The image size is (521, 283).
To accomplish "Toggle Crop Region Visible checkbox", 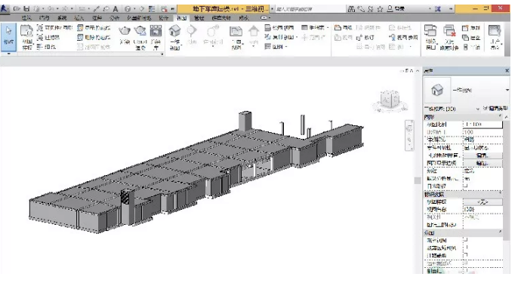I will (x=466, y=248).
